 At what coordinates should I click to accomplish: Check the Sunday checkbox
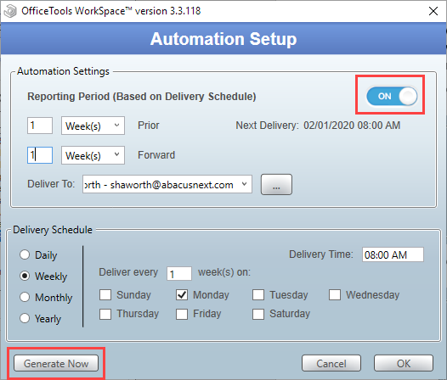[105, 295]
